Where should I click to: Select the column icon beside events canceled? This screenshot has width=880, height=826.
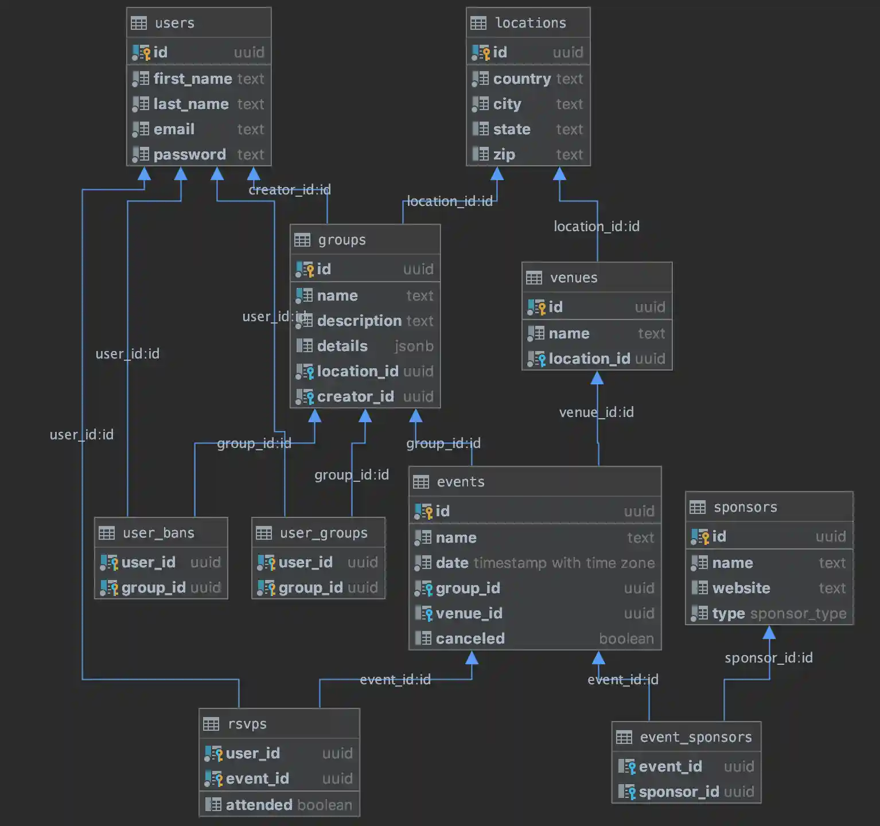pyautogui.click(x=423, y=638)
